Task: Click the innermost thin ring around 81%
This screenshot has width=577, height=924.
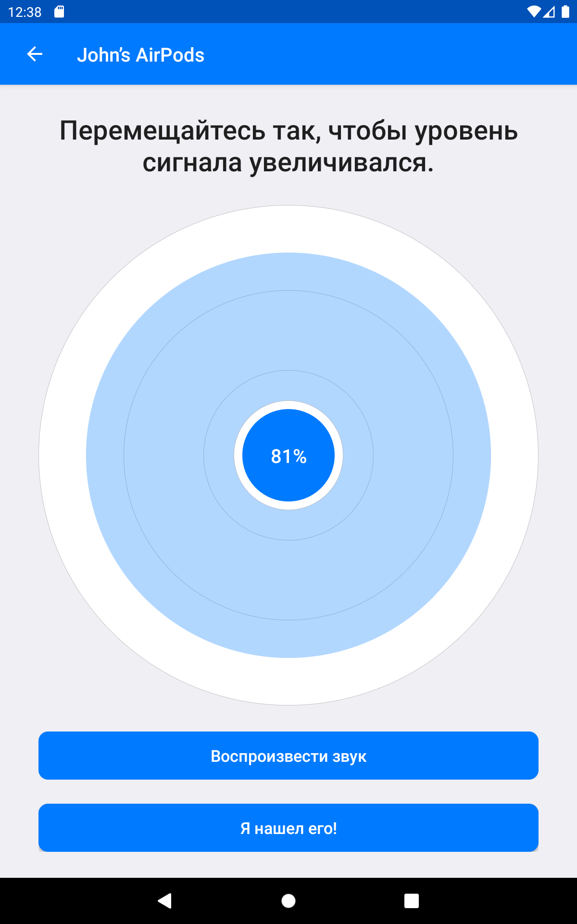Action: coord(288,371)
